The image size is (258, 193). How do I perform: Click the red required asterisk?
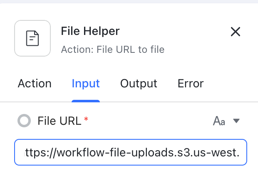(x=86, y=120)
